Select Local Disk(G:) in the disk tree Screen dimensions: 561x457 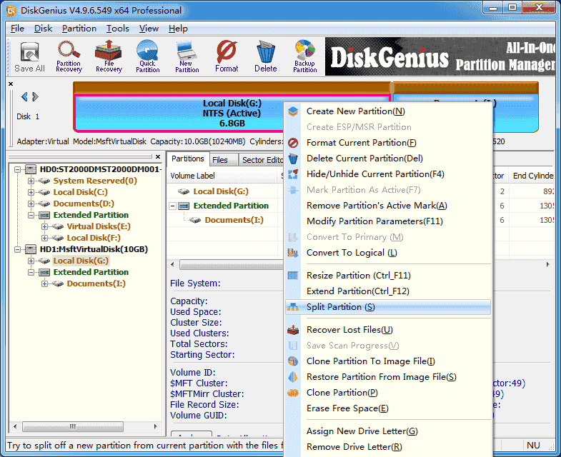[81, 261]
